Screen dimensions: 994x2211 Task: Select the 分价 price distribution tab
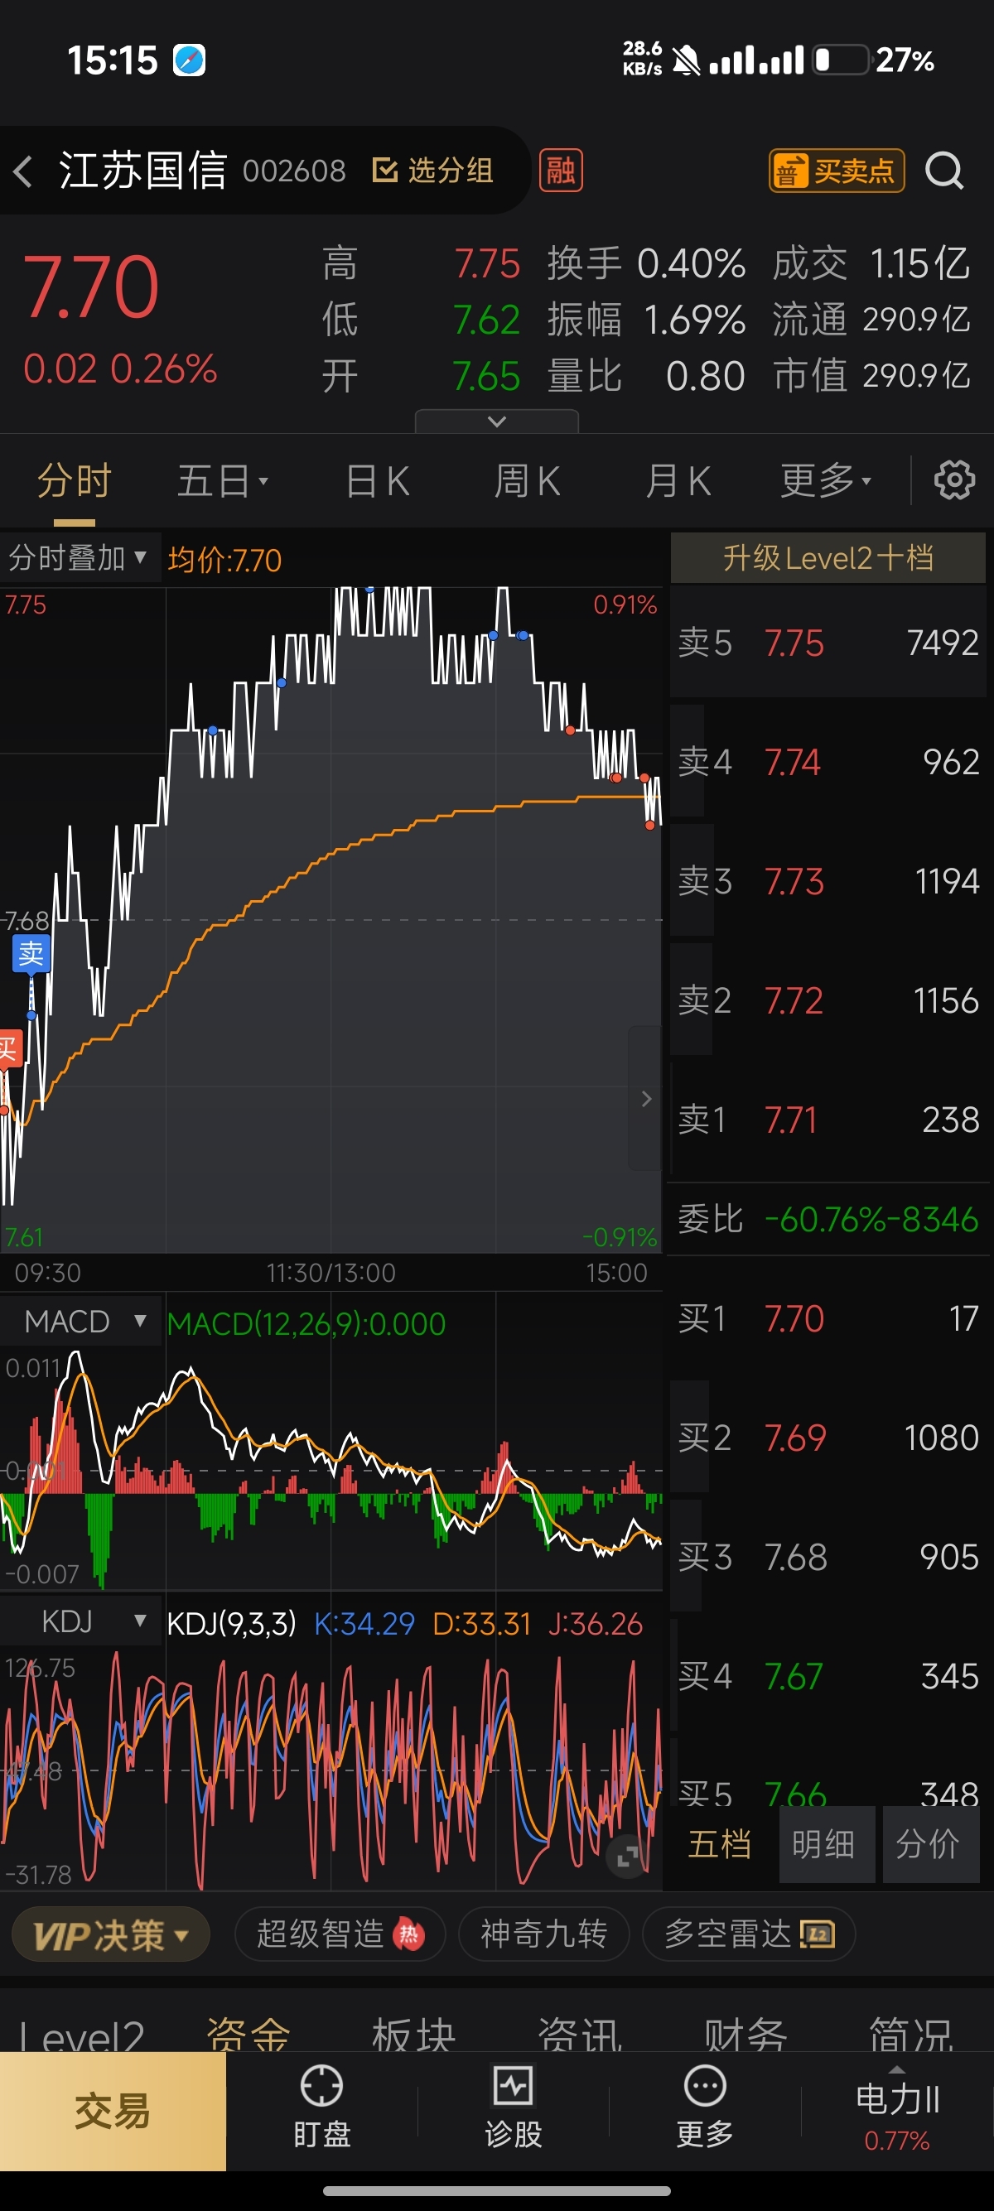[931, 1844]
